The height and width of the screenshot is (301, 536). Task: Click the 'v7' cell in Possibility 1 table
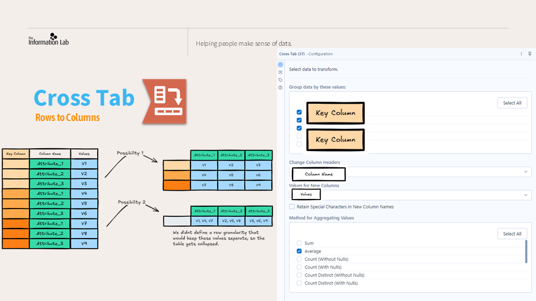click(204, 185)
